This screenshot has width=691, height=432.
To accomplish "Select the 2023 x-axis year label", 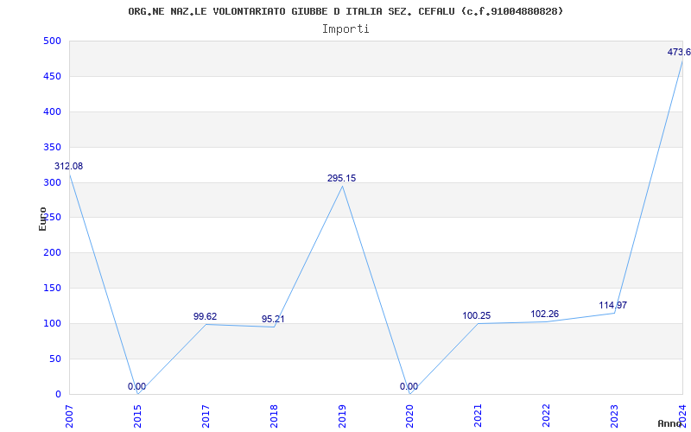I will [x=614, y=416].
